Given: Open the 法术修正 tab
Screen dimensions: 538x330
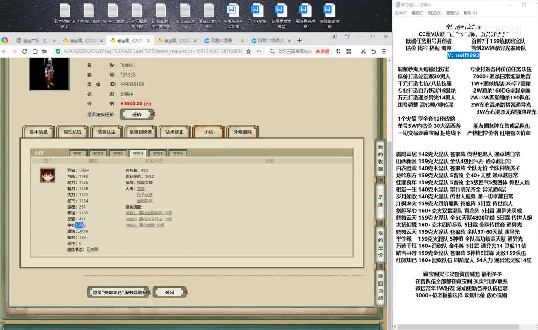Looking at the screenshot, I should 174,132.
